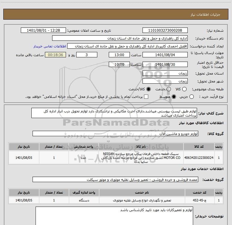Click goods name cell with NISSAN MOTOR CO
This screenshot has height=225, width=232.
pyautogui.click(x=141, y=158)
